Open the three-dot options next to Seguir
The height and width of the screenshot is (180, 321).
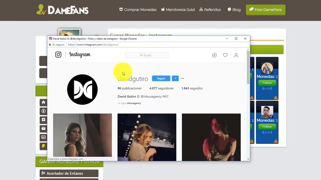(183, 78)
